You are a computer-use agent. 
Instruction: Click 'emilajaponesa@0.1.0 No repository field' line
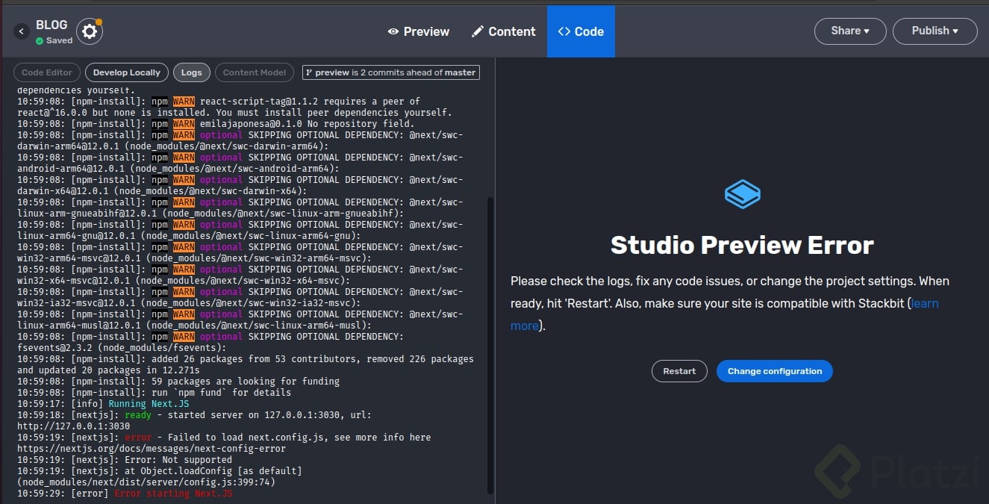(306, 124)
